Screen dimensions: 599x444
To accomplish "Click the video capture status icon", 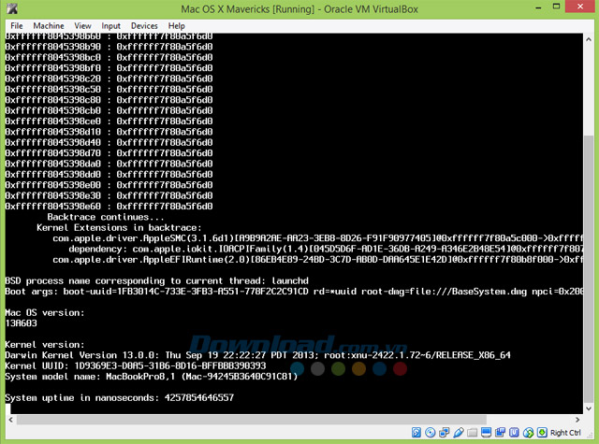I will click(x=500, y=432).
